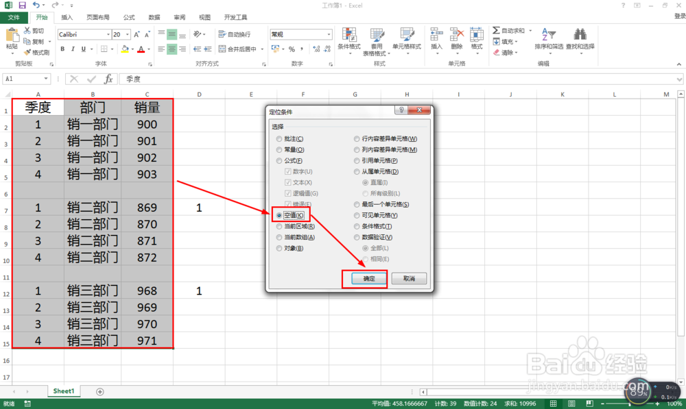Expand the 清除 clear dropdown
The height and width of the screenshot is (409, 686).
517,53
